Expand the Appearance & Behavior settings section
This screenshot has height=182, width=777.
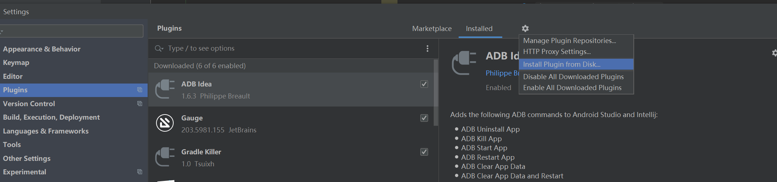[41, 49]
